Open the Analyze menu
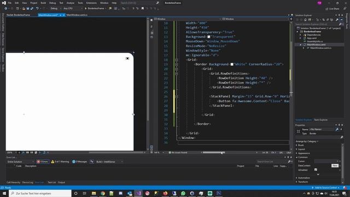 (71, 3)
